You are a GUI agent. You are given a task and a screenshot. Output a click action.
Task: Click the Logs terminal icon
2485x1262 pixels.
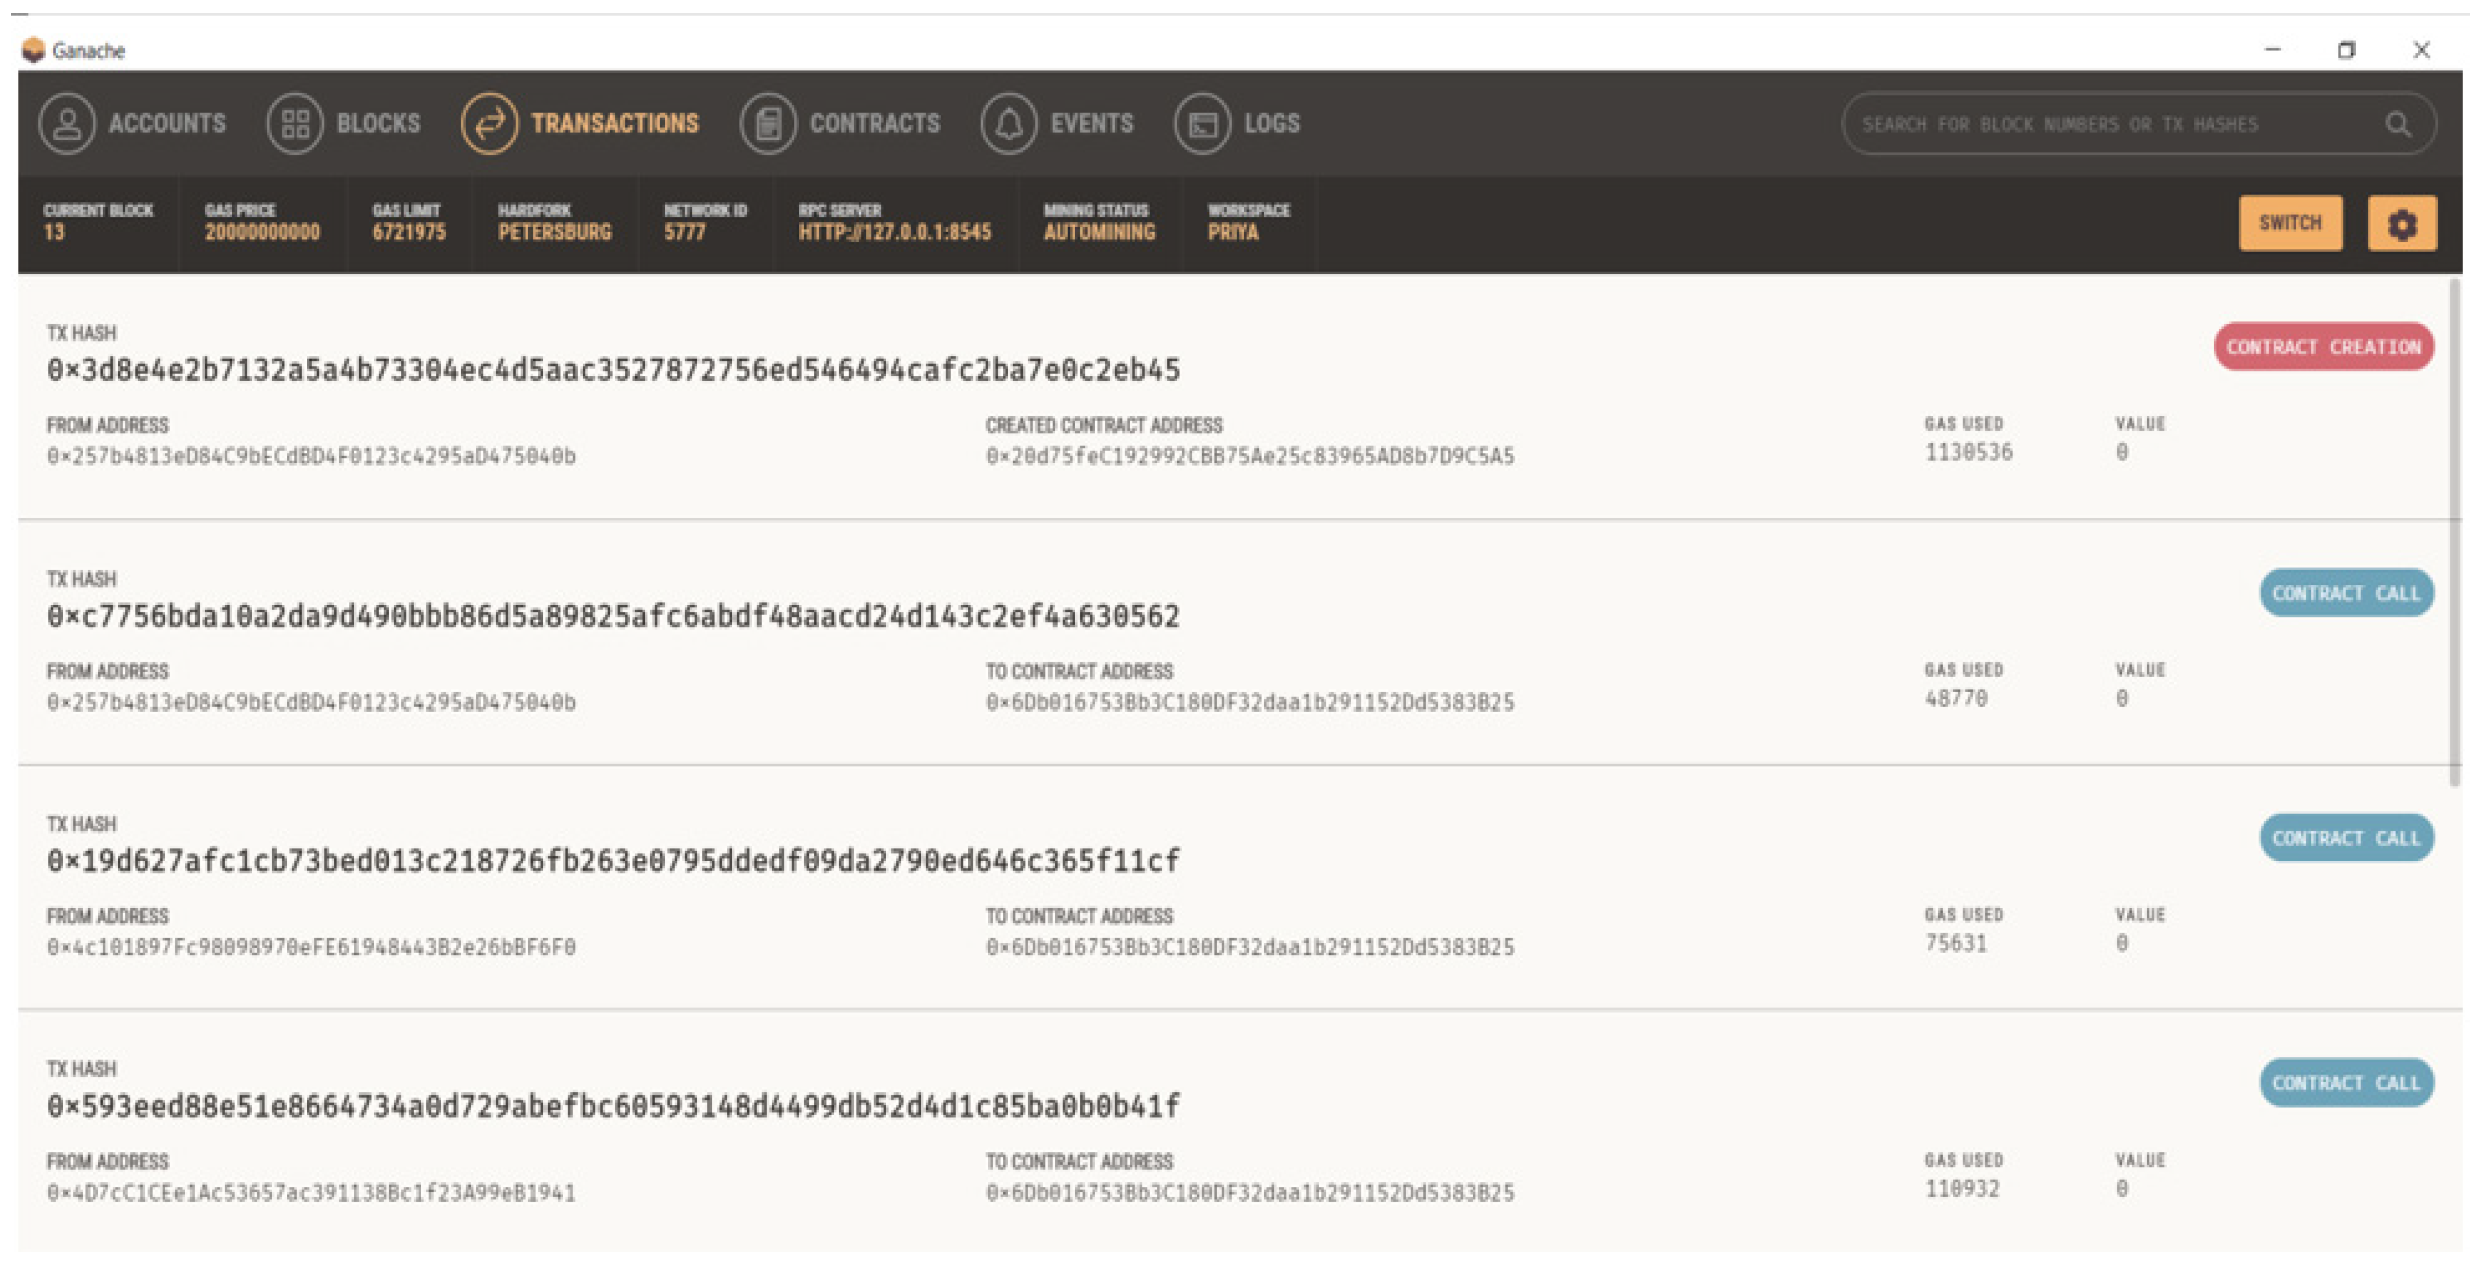tap(1202, 123)
